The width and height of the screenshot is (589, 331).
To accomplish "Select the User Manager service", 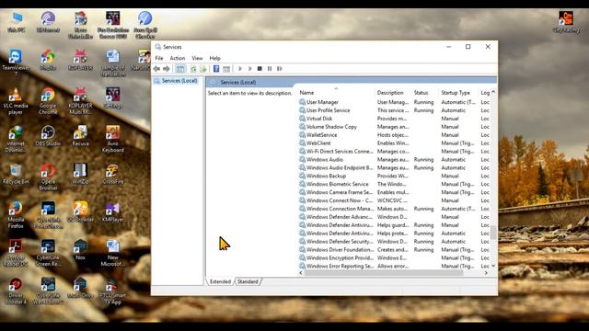I will (395, 102).
